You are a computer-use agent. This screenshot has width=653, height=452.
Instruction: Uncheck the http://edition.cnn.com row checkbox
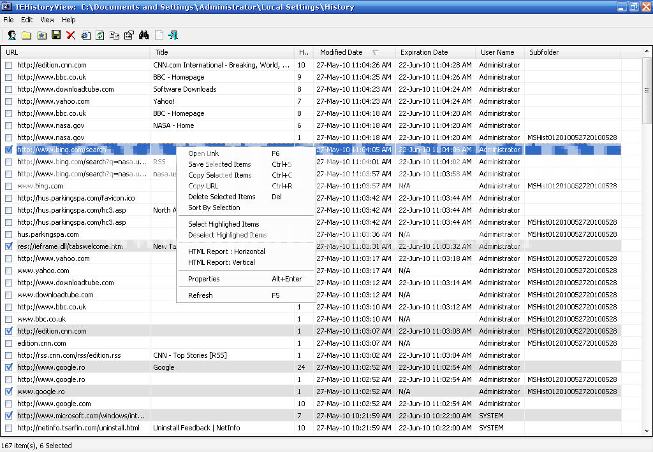pos(8,331)
